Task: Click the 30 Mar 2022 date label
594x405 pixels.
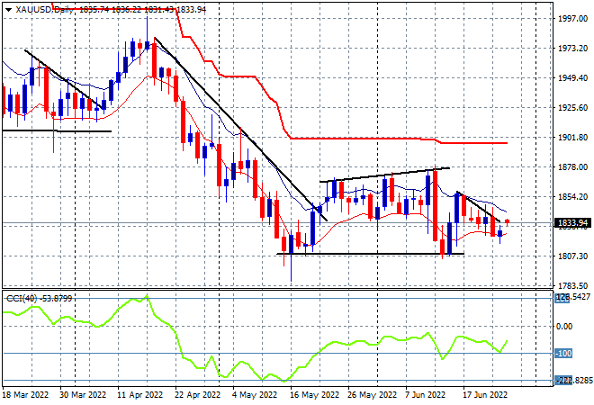Action: [x=83, y=395]
